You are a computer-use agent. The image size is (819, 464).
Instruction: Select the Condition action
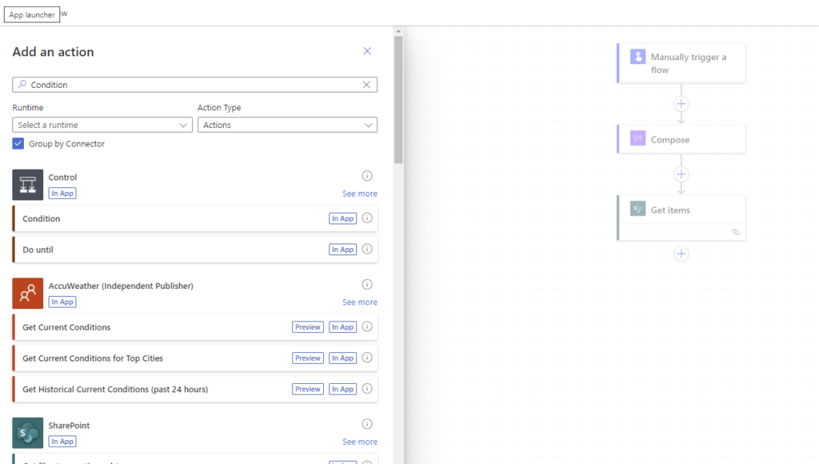[x=195, y=218]
